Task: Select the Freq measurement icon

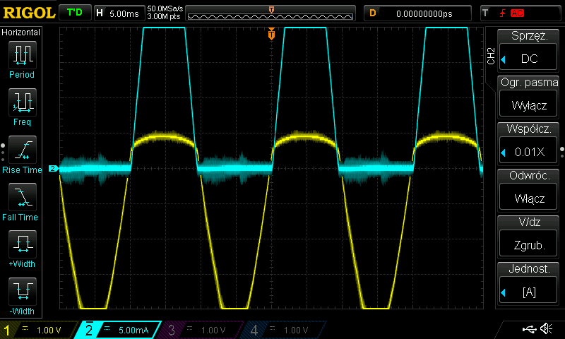Action: [23, 102]
